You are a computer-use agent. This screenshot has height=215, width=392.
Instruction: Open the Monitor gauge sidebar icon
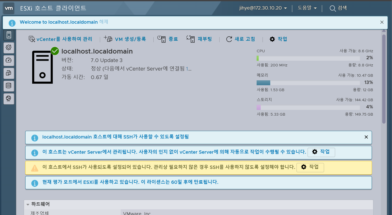9,60
